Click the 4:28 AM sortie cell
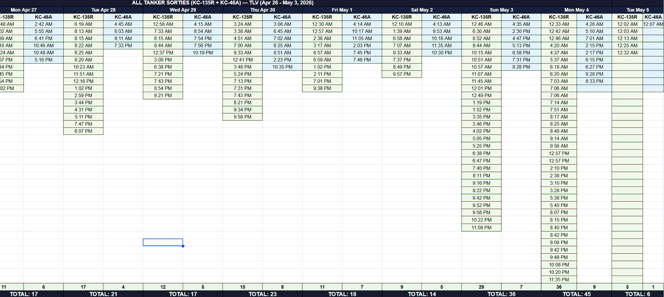 tap(594, 24)
